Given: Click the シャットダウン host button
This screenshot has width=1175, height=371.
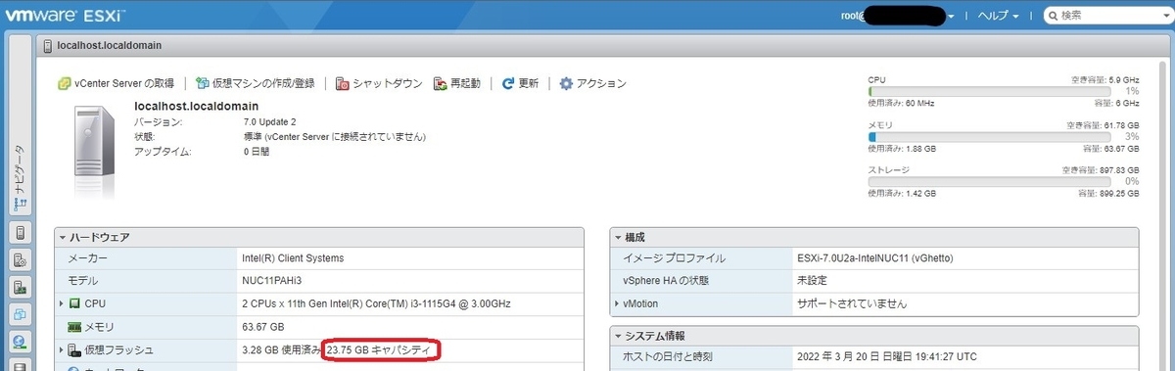Looking at the screenshot, I should (x=379, y=83).
